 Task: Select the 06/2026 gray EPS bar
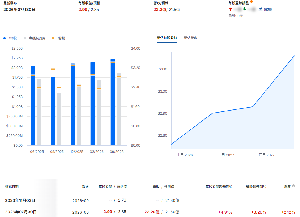tap(119, 109)
